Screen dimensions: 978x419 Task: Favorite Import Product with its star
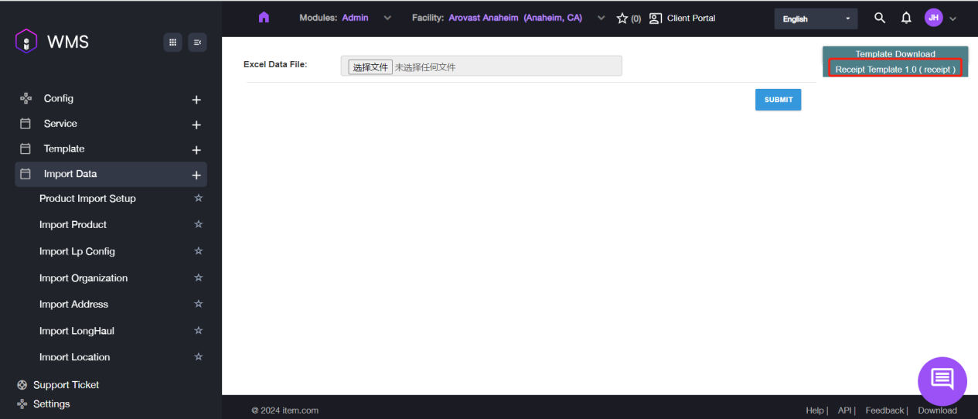[198, 224]
